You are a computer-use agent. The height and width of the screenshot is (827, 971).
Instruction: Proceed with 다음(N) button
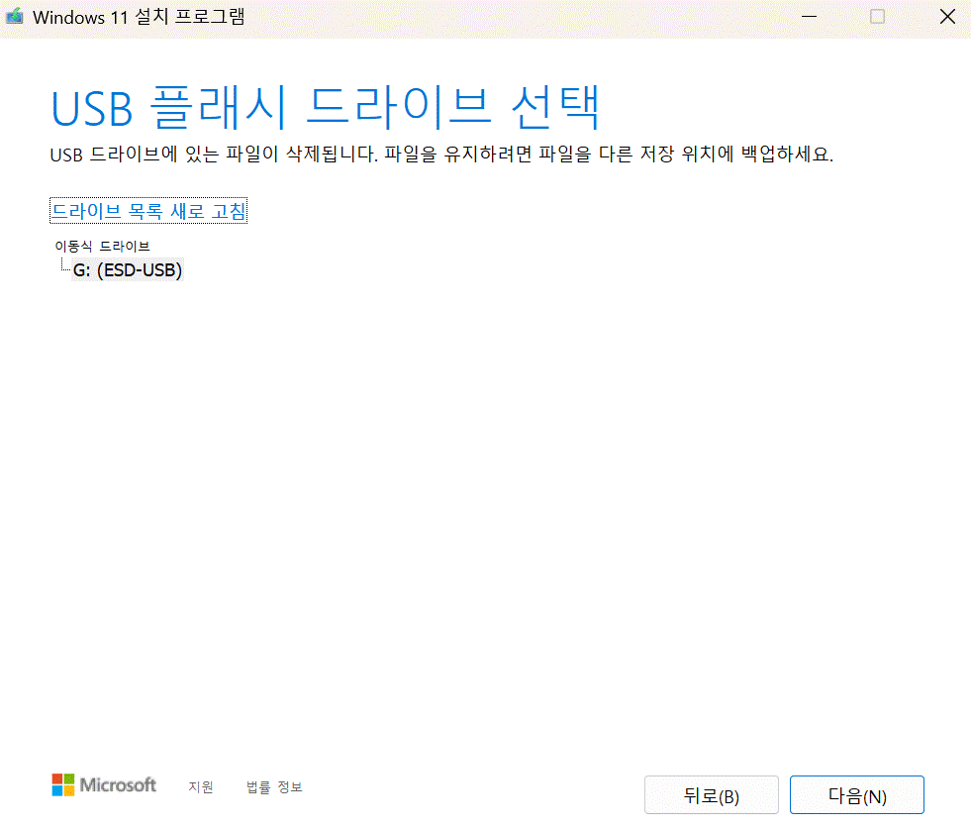point(857,794)
